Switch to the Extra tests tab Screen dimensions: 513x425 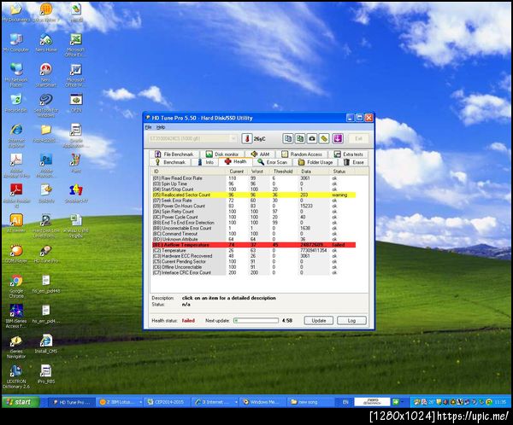pyautogui.click(x=349, y=154)
